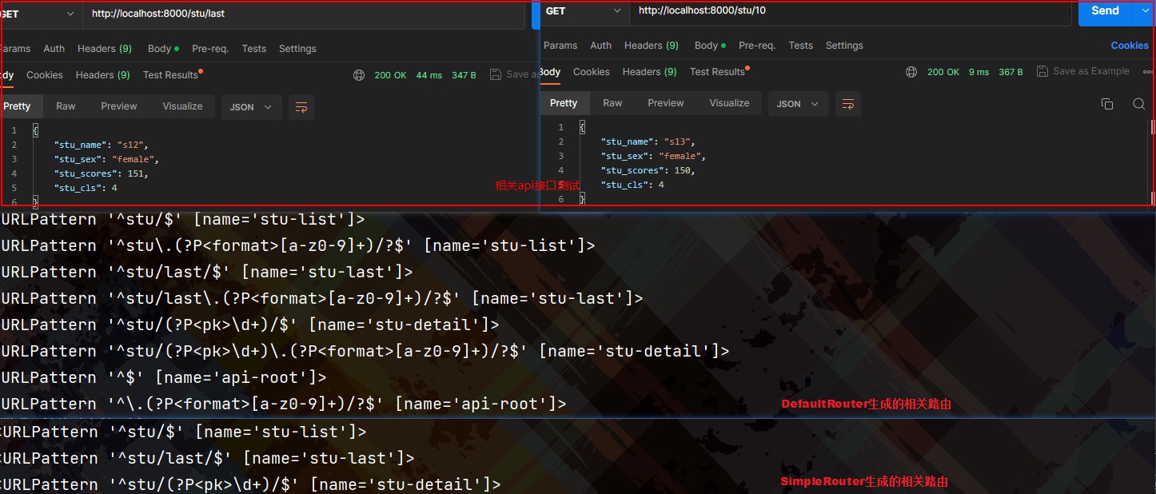Select Raw view in the stu/10 response
Viewport: 1156px width, 494px height.
tap(612, 103)
